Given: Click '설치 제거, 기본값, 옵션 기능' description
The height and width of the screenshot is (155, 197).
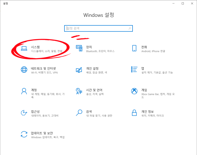Looking at the screenshot, I should [157, 73].
